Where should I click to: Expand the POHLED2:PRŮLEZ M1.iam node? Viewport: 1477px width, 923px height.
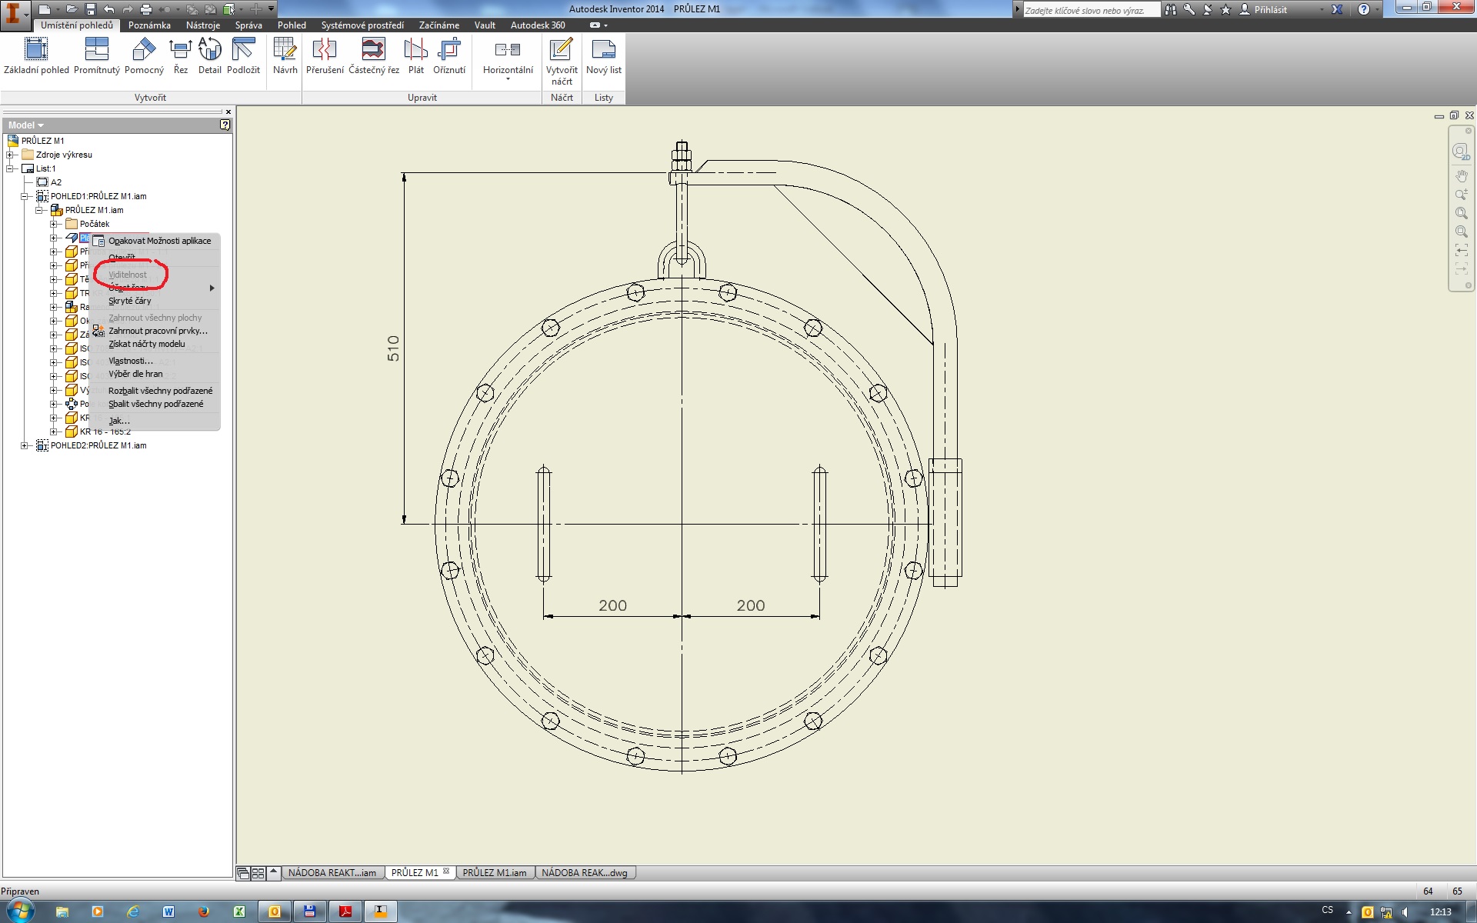tap(25, 445)
